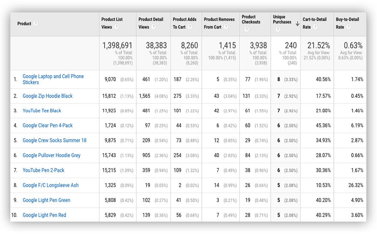Click the help icon under Unique Purchases
Screen dimensions: 377x234
(278, 29)
